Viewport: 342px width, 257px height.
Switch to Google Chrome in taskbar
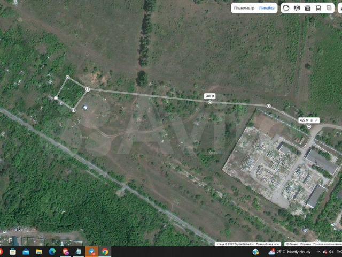pos(105,252)
